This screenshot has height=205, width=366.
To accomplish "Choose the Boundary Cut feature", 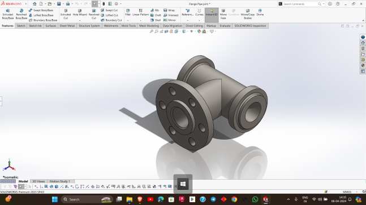I will (x=111, y=20).
